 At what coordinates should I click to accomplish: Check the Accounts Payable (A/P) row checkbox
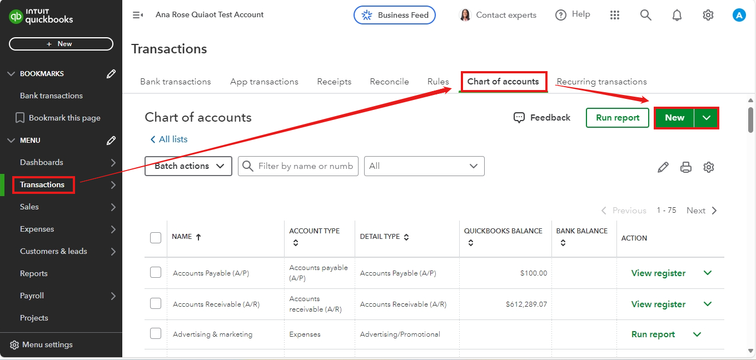tap(155, 273)
